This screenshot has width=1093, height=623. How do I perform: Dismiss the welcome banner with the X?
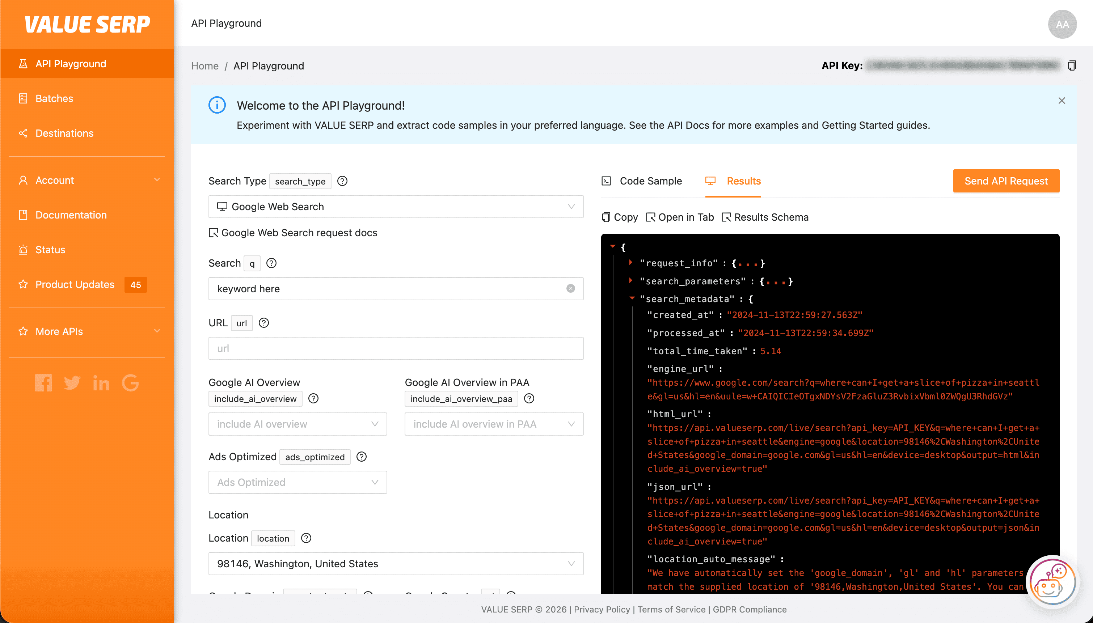1062,101
